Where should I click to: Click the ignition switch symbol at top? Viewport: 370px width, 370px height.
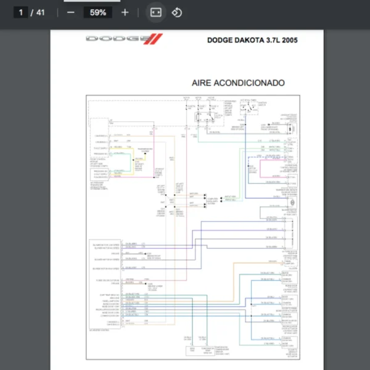pyautogui.click(x=249, y=109)
